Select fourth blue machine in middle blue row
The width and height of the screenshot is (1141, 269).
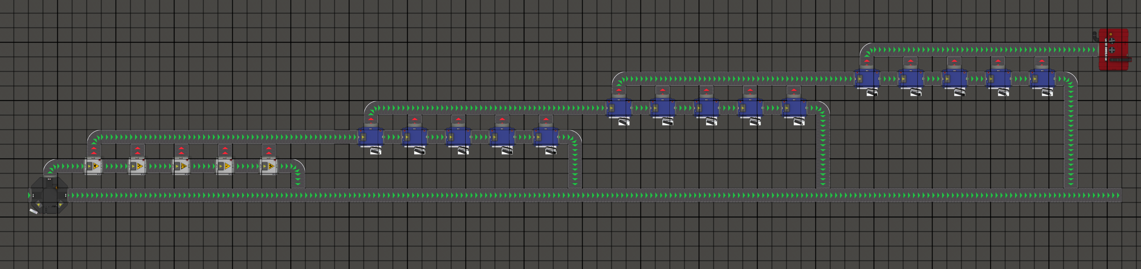750,107
